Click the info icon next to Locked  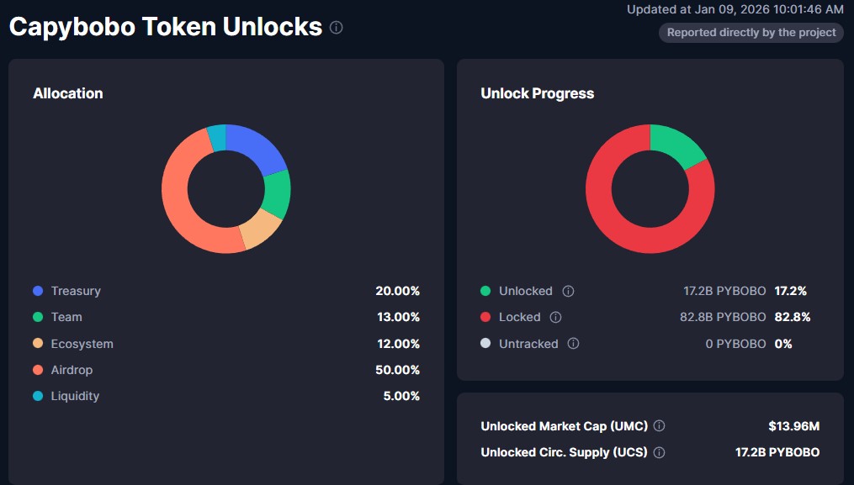(555, 317)
